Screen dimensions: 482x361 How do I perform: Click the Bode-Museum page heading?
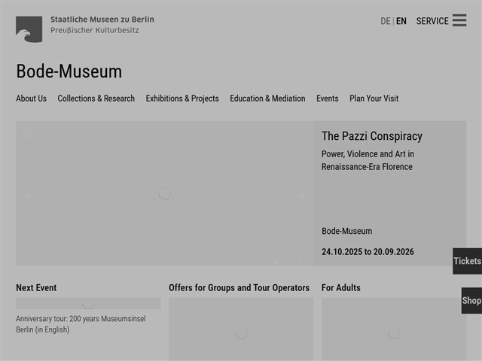(x=69, y=71)
